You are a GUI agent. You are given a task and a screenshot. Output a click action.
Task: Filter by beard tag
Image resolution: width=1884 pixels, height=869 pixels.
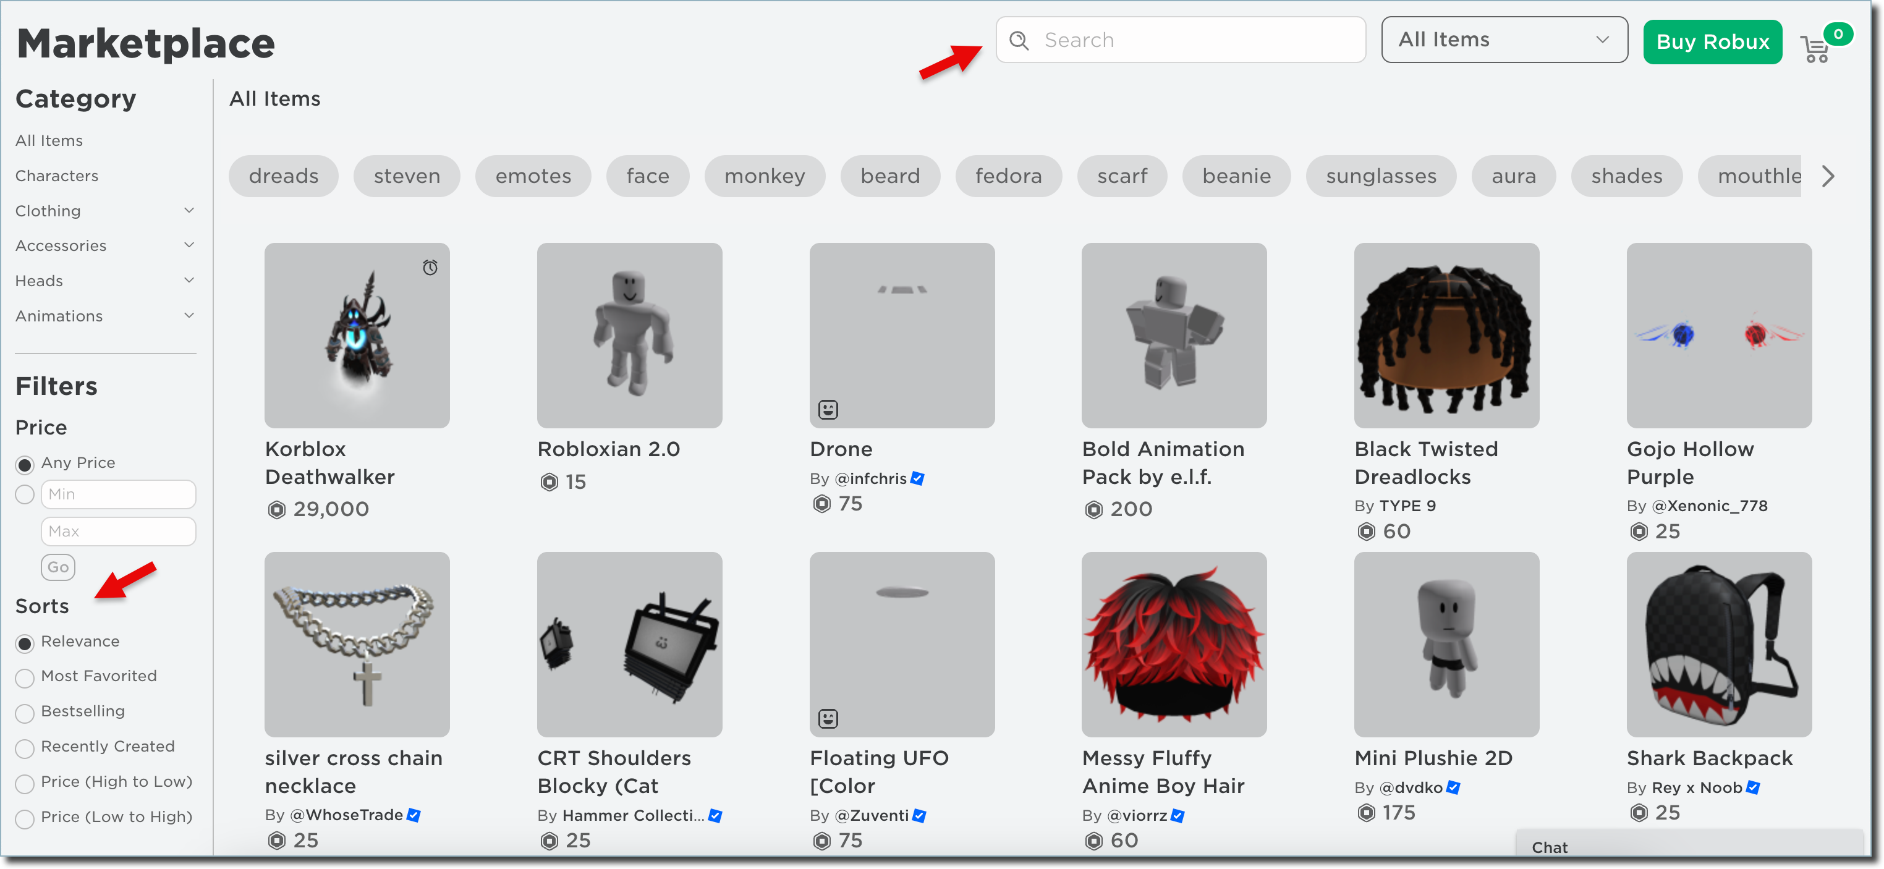click(x=890, y=176)
